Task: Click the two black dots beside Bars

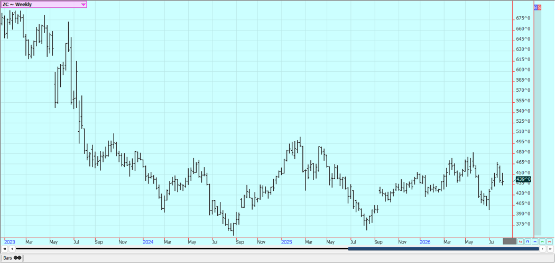Action: (x=17, y=258)
